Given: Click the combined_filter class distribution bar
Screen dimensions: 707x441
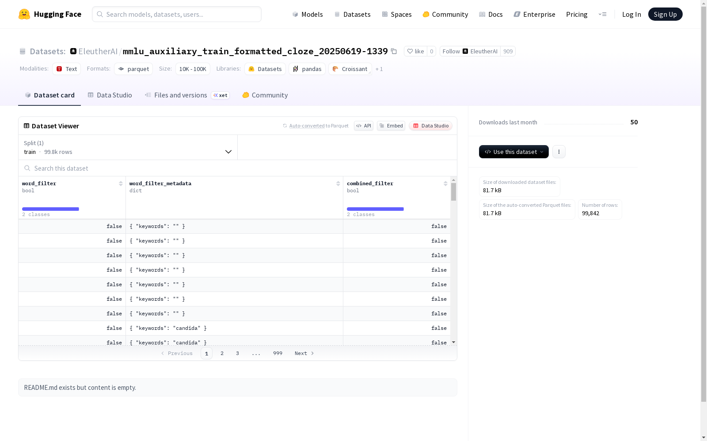Looking at the screenshot, I should (x=375, y=209).
